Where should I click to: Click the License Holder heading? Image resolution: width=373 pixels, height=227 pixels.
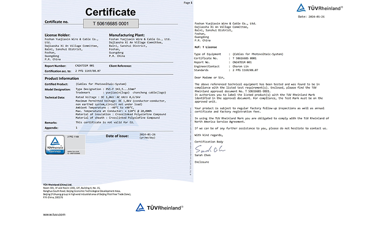(x=57, y=35)
